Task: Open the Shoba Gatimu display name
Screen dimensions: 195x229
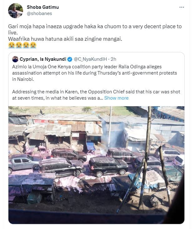Action: pos(43,7)
